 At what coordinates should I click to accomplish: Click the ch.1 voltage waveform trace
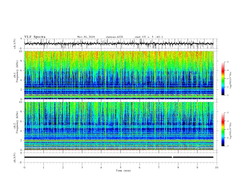click(119, 44)
